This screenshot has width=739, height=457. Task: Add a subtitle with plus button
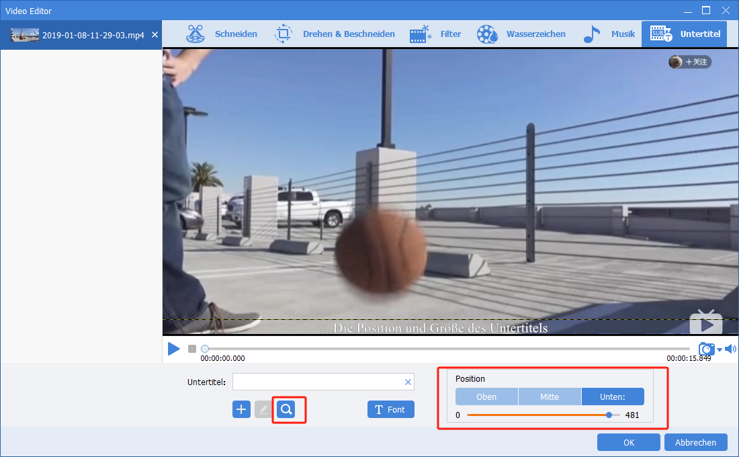click(241, 409)
